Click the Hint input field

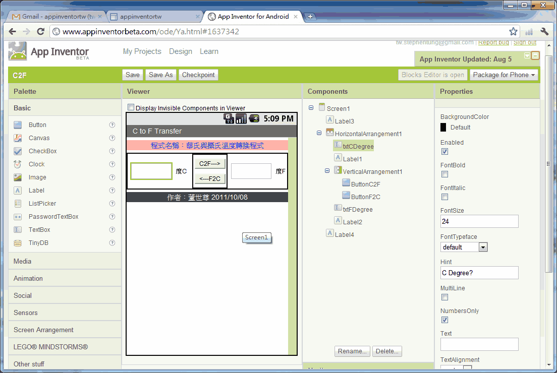coord(479,273)
